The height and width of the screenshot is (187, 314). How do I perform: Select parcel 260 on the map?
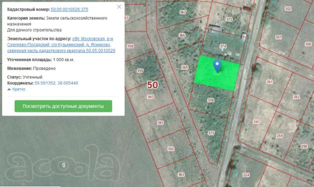(256, 121)
